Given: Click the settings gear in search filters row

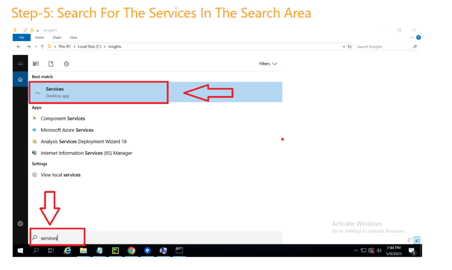Looking at the screenshot, I should [66, 64].
